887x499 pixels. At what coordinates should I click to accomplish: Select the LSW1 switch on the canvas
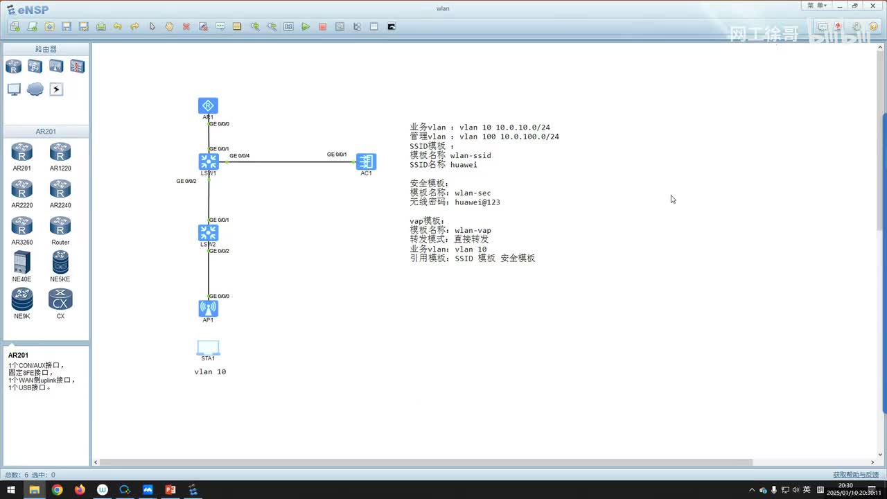(208, 161)
